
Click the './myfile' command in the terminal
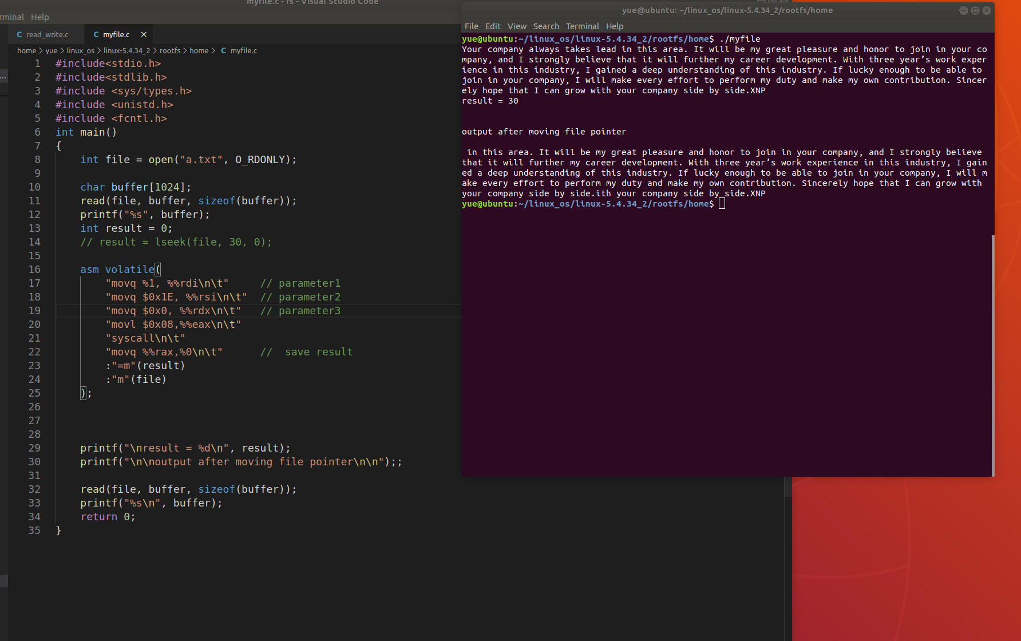pos(740,39)
